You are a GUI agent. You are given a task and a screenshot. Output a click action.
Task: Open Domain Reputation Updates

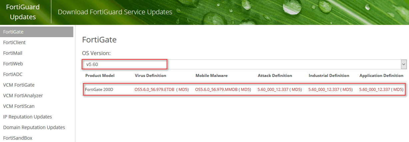click(x=34, y=127)
